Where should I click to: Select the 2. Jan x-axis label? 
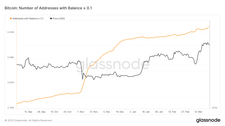133,112
